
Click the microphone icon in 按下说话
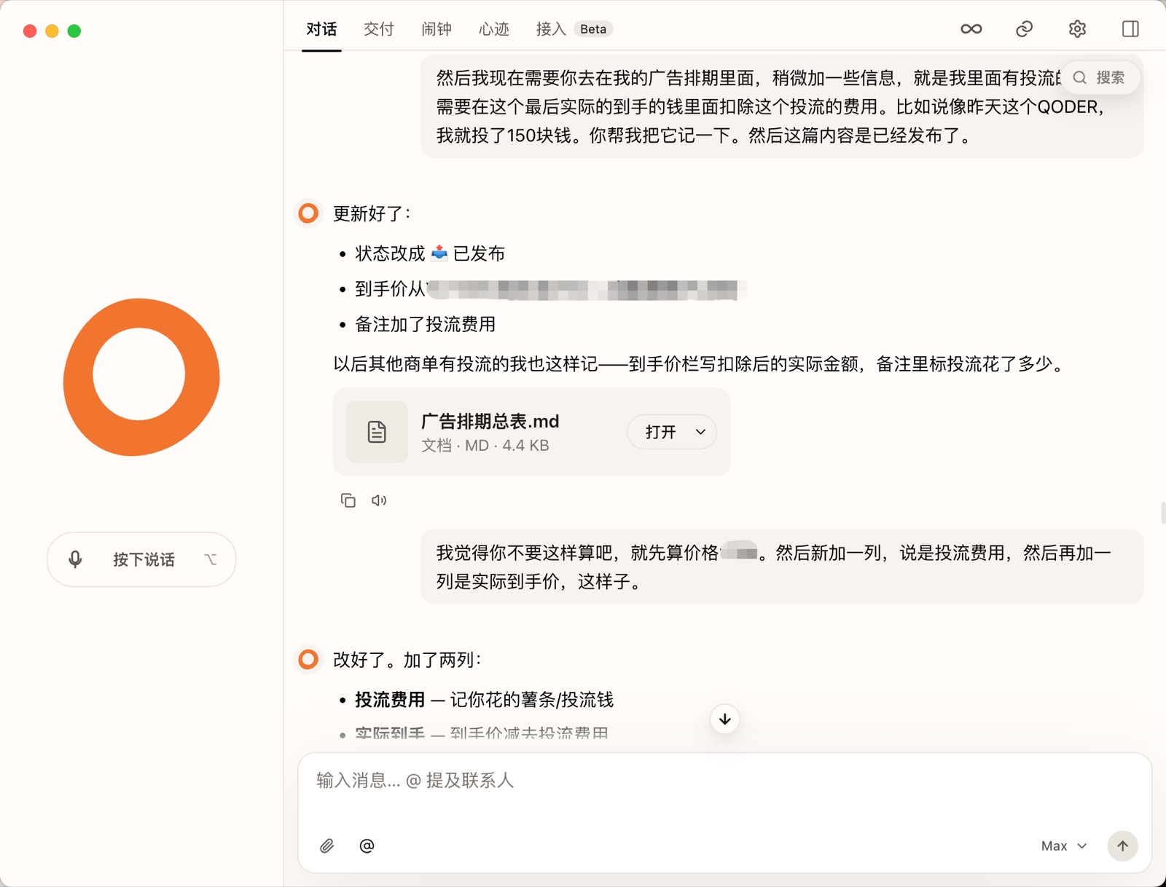pos(75,559)
